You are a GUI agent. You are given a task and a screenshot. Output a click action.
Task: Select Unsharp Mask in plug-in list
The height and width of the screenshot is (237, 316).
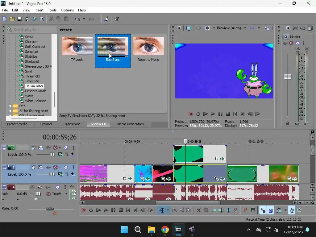(35, 91)
